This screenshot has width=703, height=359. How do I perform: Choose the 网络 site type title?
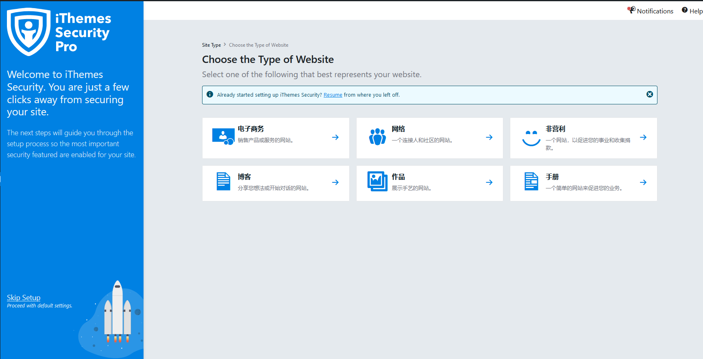click(398, 129)
